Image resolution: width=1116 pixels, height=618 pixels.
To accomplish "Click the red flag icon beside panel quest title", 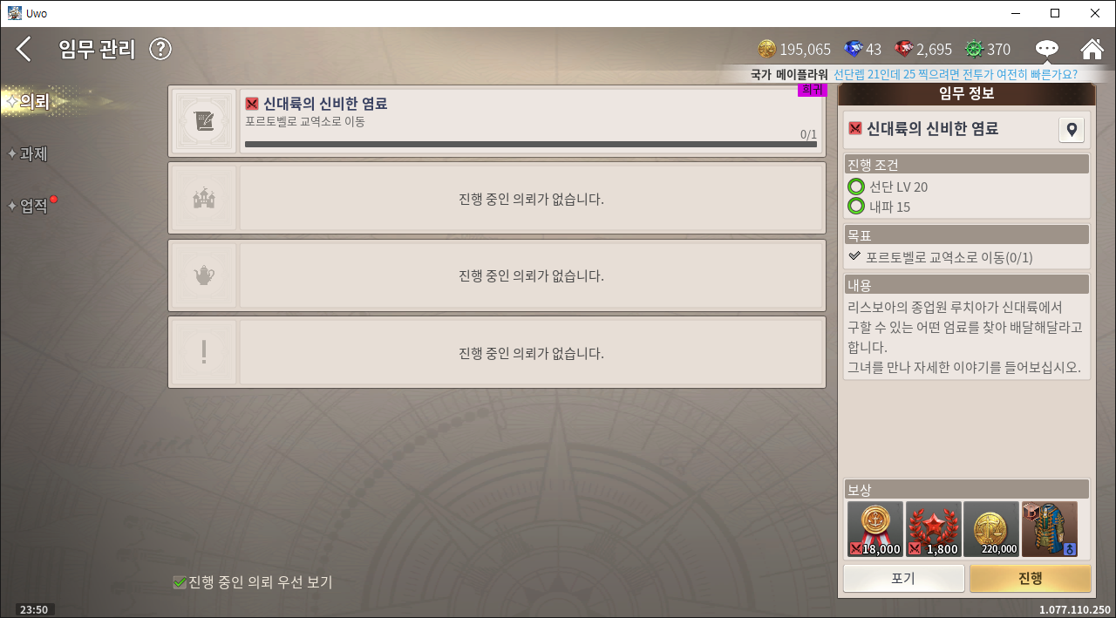I will coord(855,129).
